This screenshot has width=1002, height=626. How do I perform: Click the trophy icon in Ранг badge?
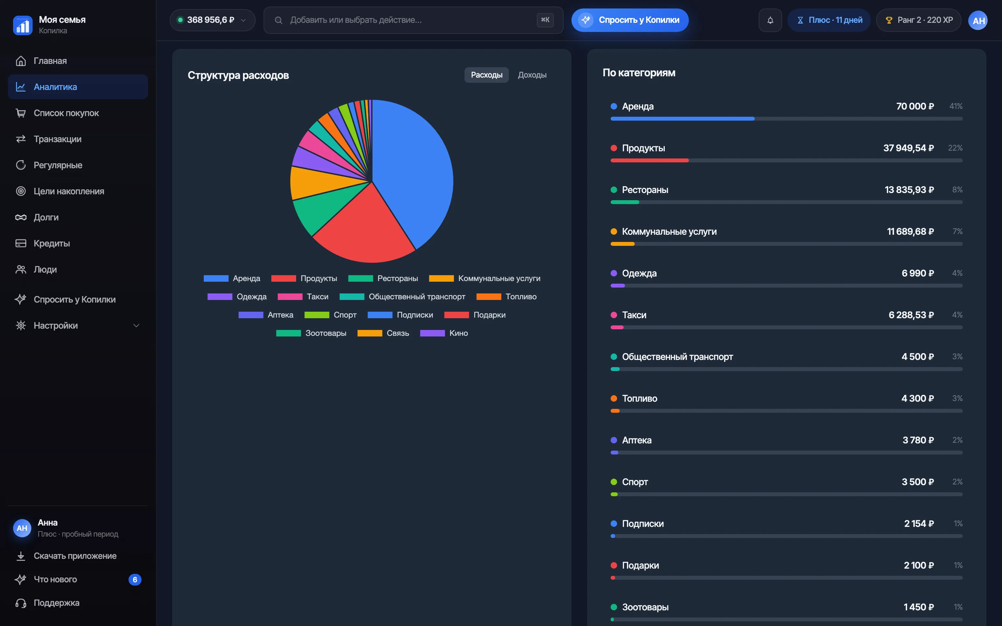(x=888, y=20)
